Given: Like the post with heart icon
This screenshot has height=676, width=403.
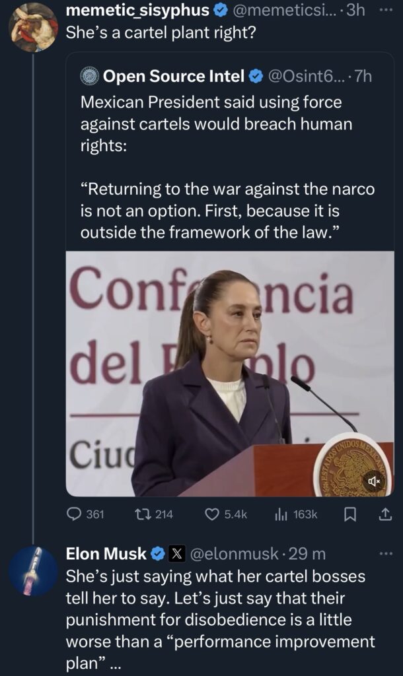Looking at the screenshot, I should [212, 514].
